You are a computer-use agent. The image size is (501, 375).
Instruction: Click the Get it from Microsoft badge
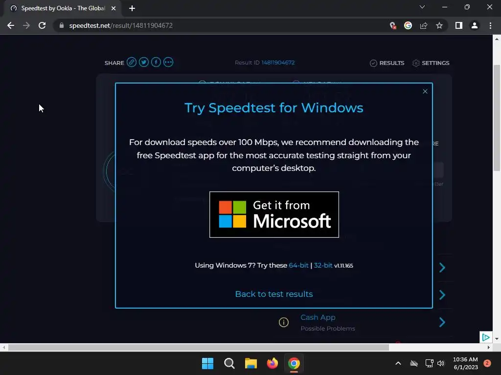(274, 215)
